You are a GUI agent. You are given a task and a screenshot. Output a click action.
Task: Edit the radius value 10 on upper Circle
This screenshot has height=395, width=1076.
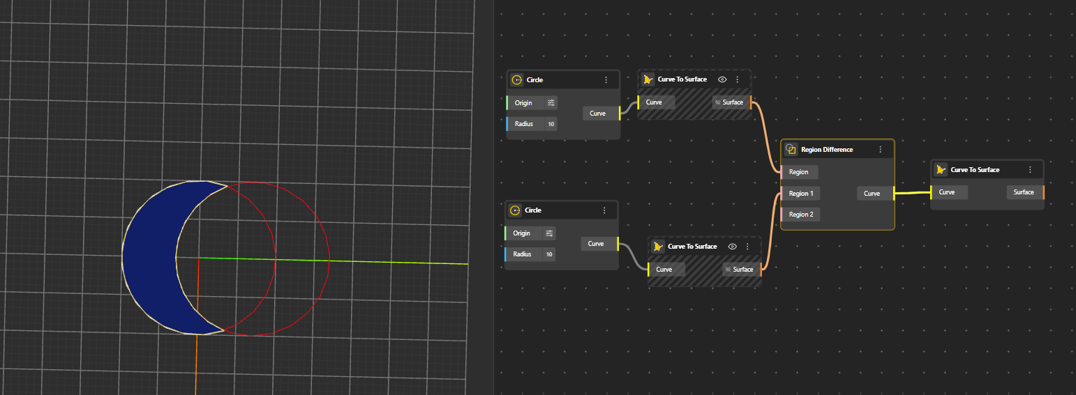551,124
